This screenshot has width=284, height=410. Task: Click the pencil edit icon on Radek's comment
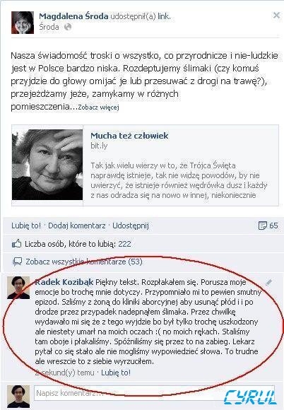point(269,282)
